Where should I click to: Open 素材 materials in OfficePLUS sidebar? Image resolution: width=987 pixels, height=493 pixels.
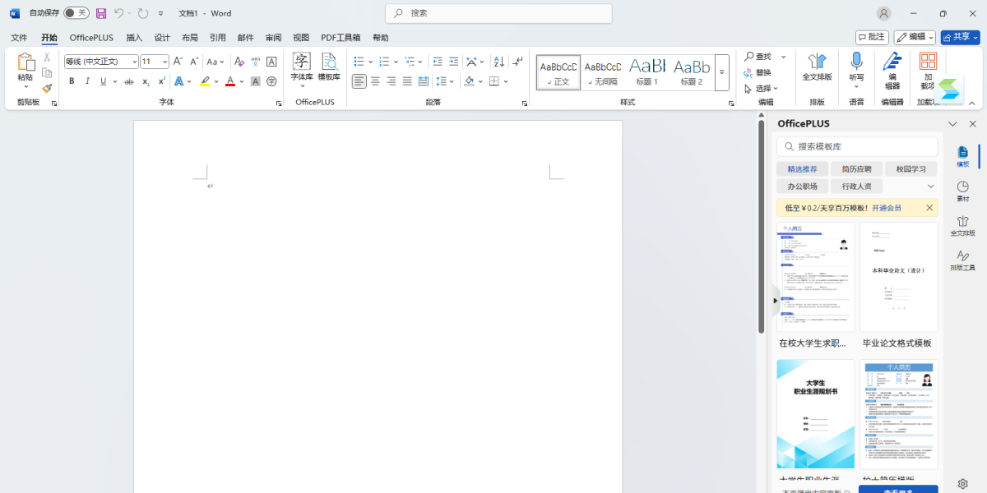click(963, 191)
